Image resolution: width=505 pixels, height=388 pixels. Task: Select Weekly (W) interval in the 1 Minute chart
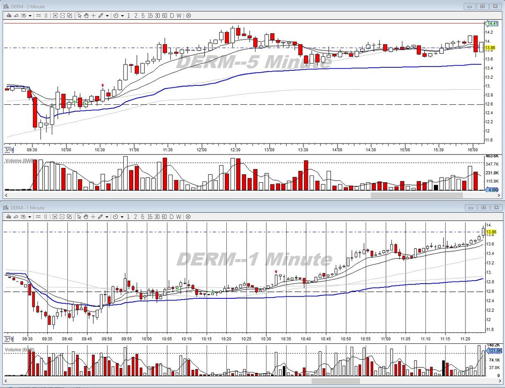(179, 217)
